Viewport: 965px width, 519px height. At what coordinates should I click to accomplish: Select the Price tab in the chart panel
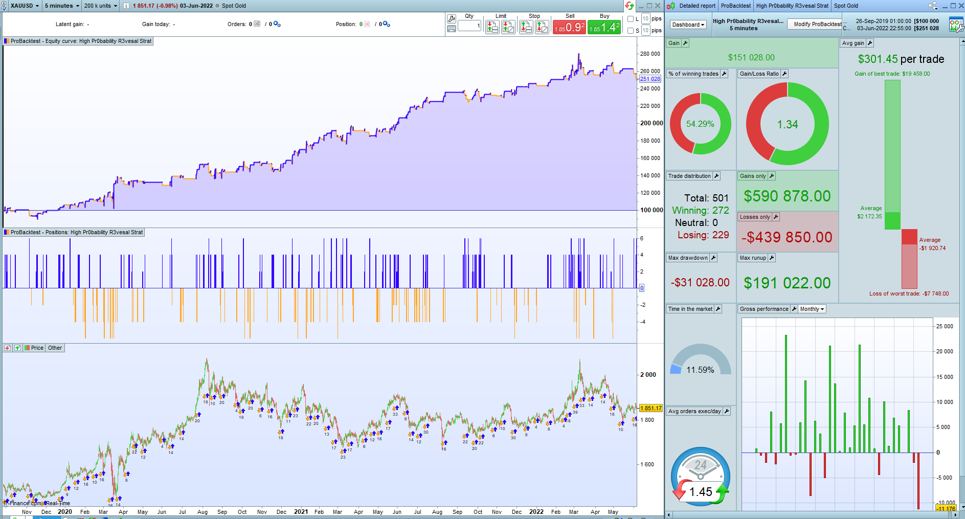(35, 348)
